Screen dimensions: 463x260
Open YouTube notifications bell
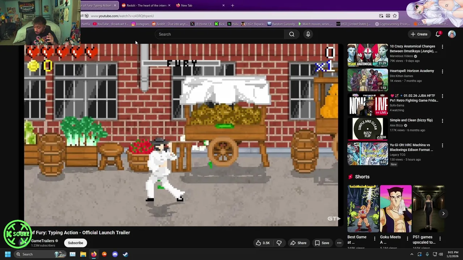(438, 34)
